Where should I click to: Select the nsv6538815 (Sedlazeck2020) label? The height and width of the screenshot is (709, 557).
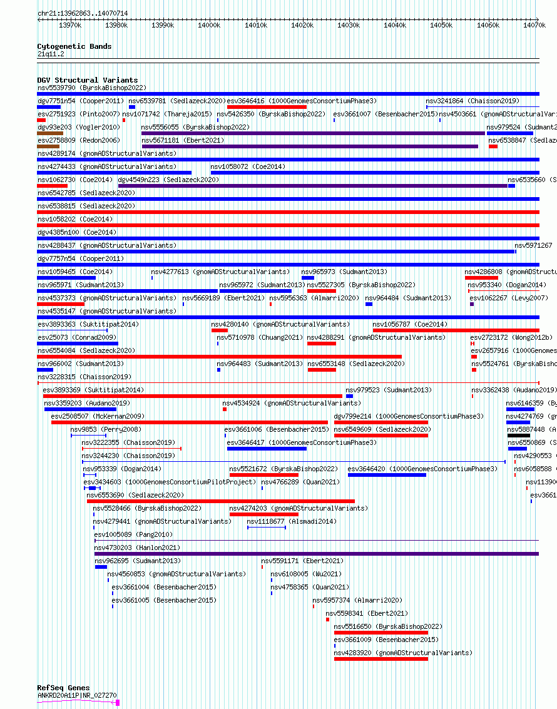pos(86,206)
